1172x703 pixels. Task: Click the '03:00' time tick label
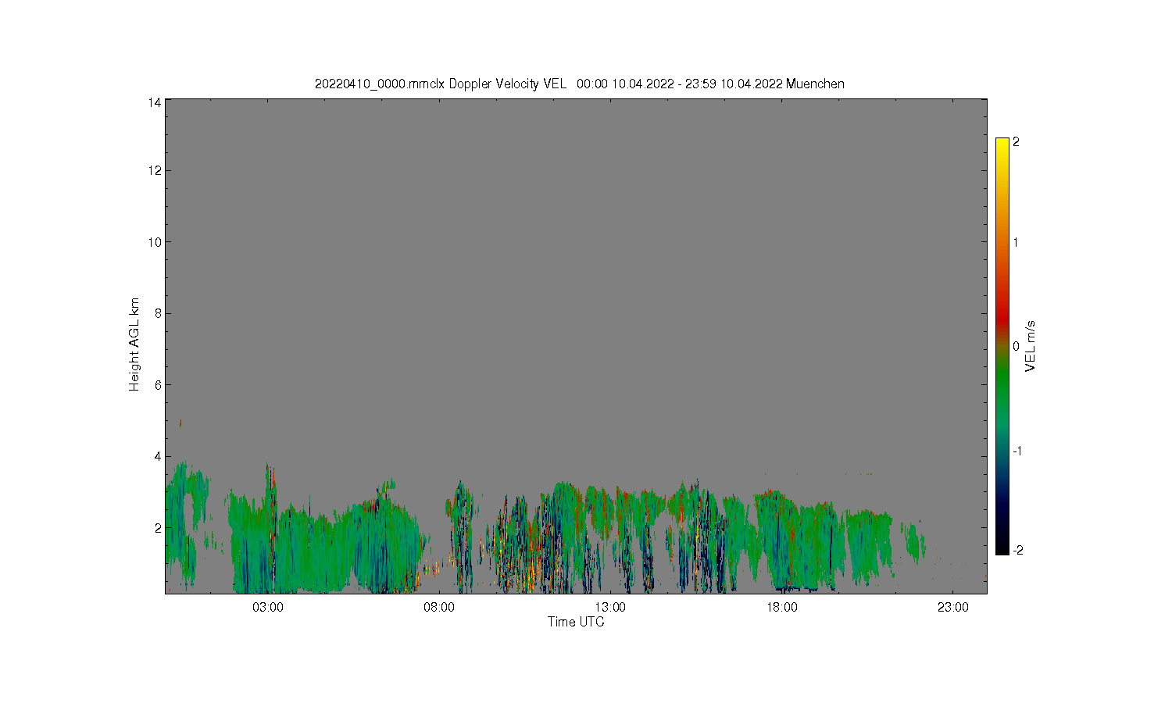tap(268, 608)
